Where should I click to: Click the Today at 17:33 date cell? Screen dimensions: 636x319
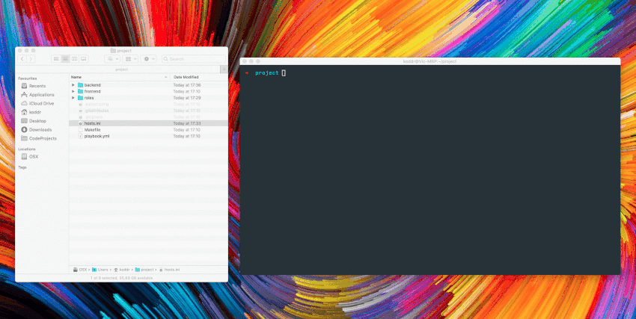tap(187, 123)
